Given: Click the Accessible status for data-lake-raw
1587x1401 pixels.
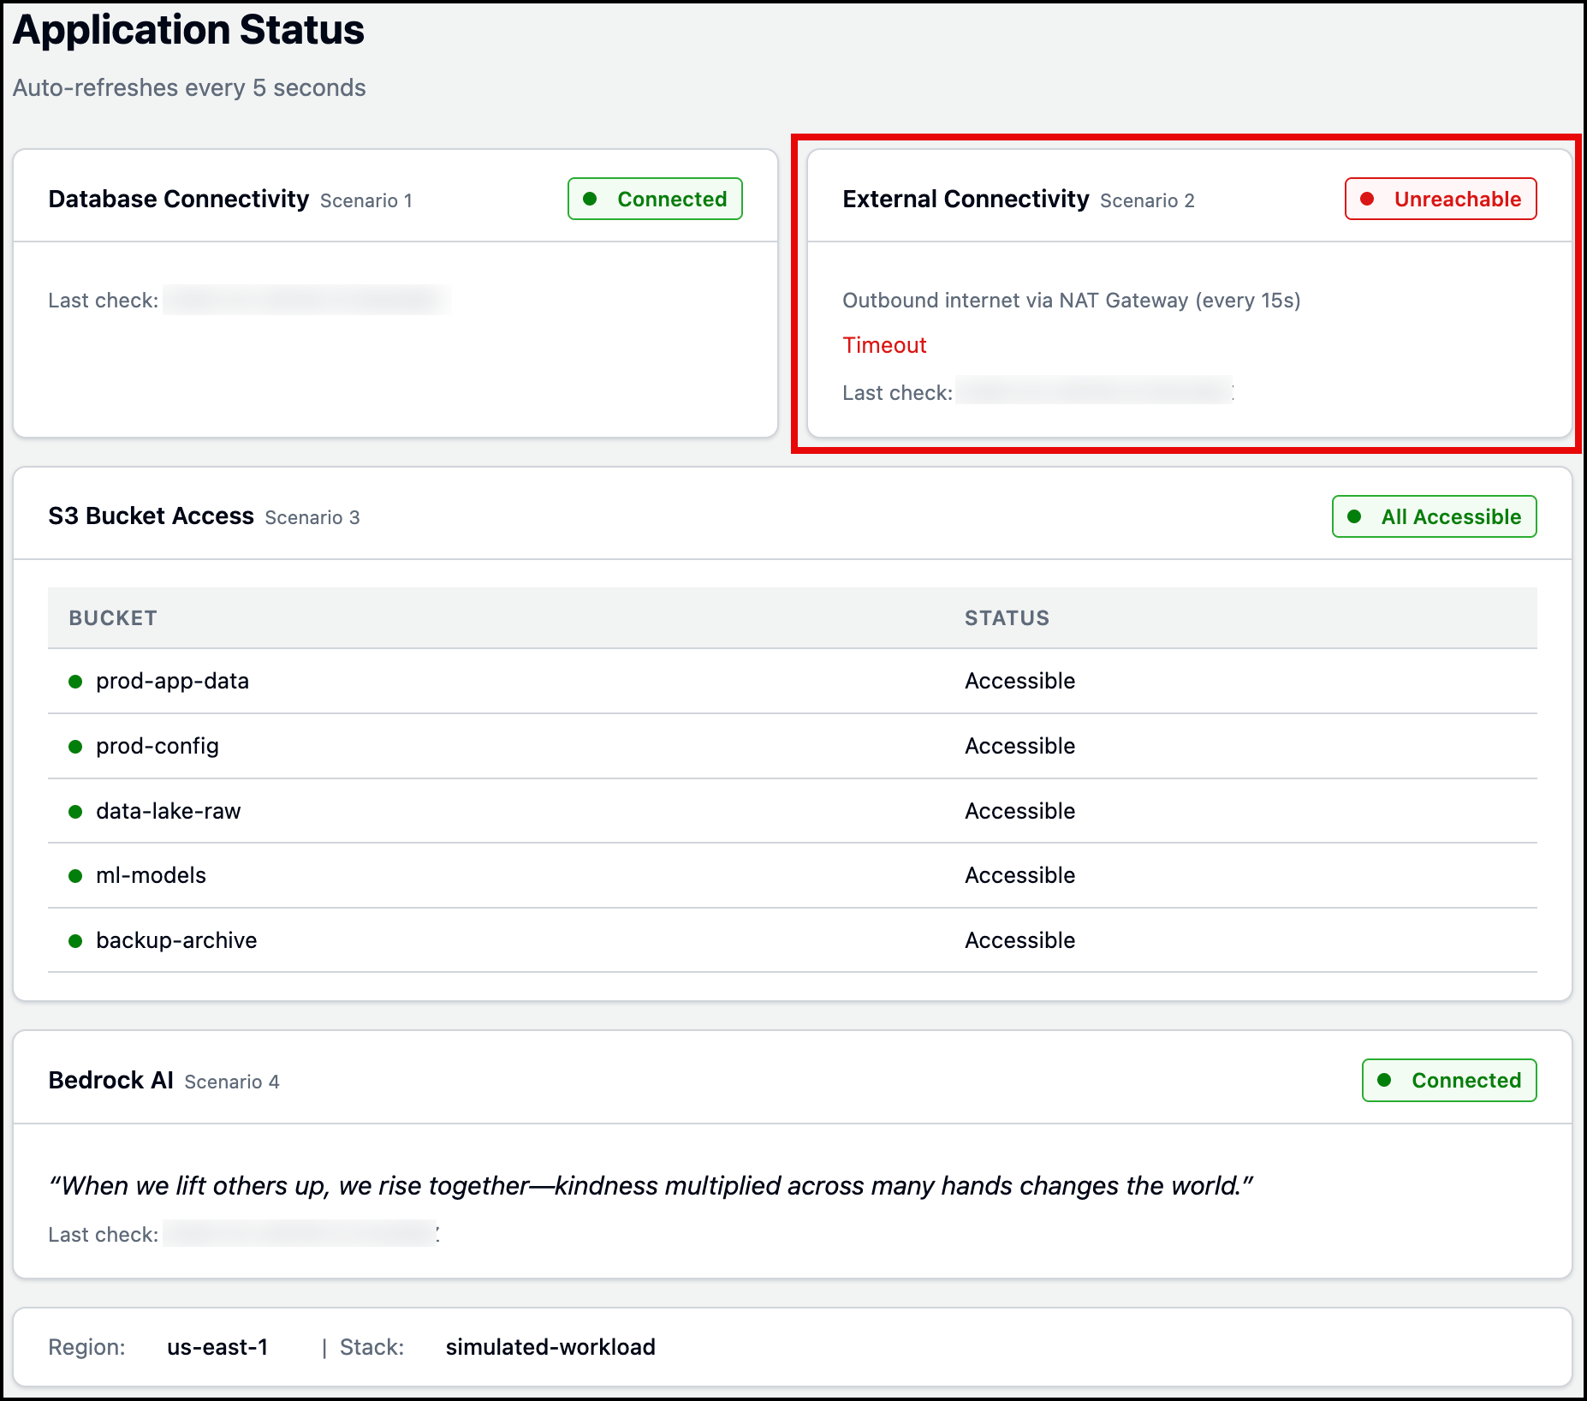Looking at the screenshot, I should (1019, 811).
